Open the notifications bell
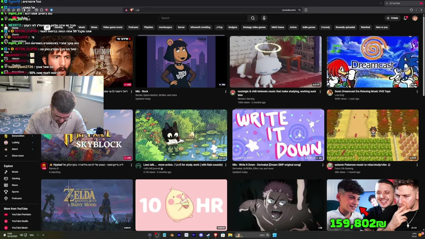Screen dimensions: 425x239 click(x=405, y=18)
